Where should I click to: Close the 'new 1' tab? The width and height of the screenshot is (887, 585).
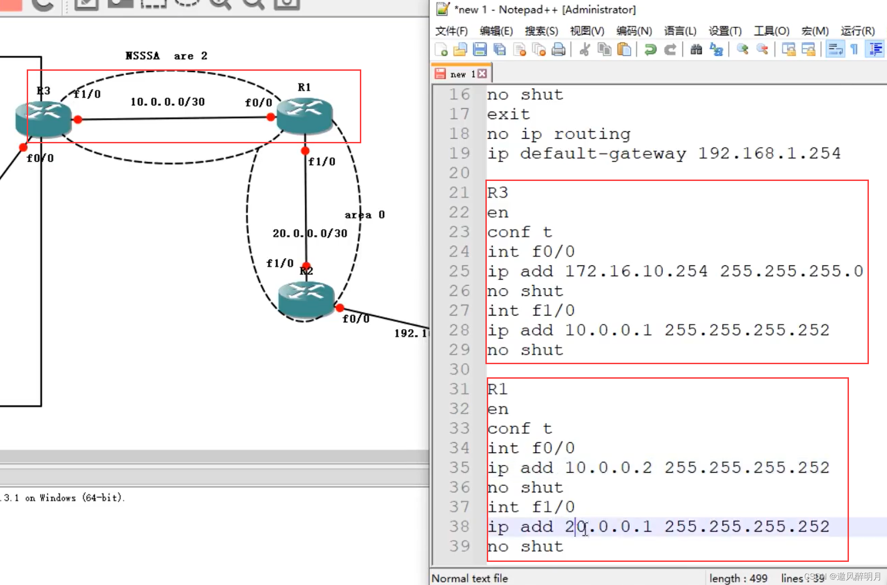[482, 73]
